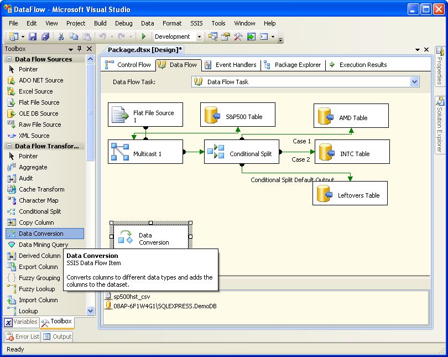The height and width of the screenshot is (357, 448).
Task: Open the active documents dropdown arrow
Action: (418, 50)
